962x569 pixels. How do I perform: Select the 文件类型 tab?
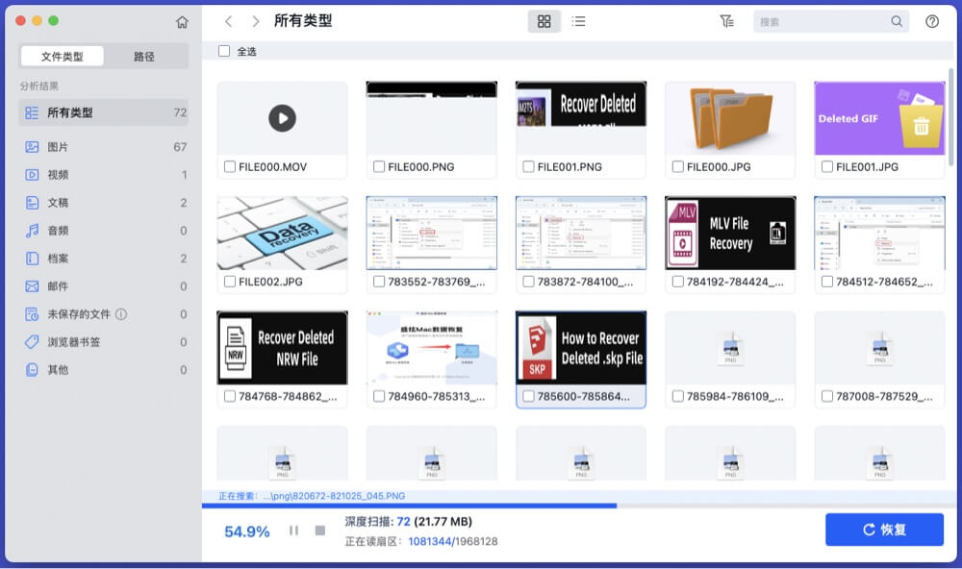pos(61,56)
